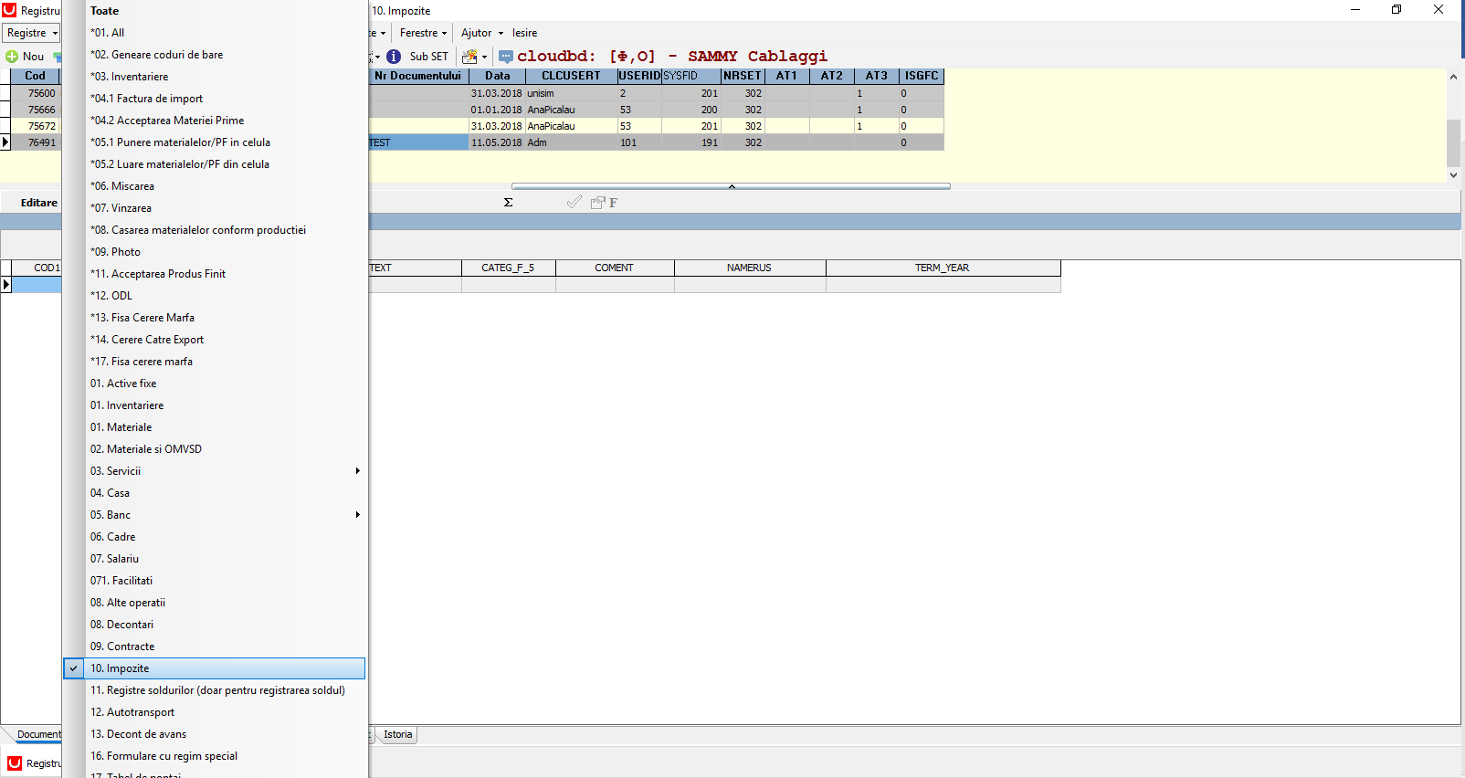
Task: Open the Ajutor menu dropdown
Action: click(x=481, y=33)
